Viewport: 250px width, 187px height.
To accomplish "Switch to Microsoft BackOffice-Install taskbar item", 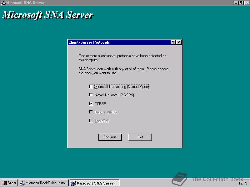I will pyautogui.click(x=44, y=183).
